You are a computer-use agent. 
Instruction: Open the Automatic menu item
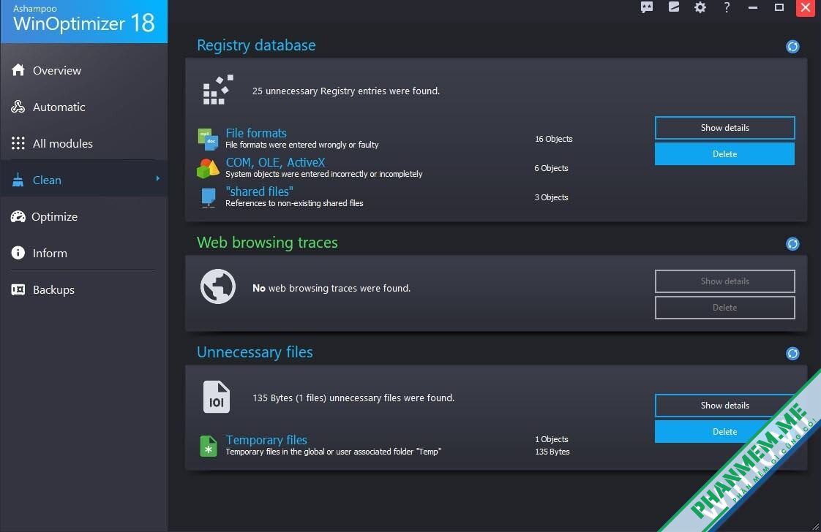click(83, 107)
